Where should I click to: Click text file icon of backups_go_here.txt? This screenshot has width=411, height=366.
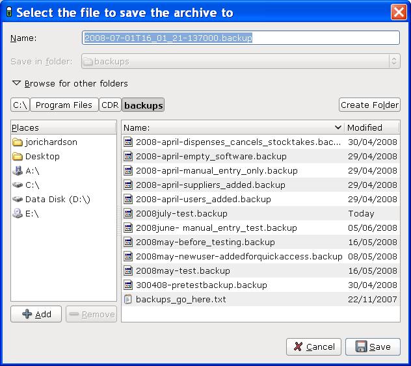[128, 299]
